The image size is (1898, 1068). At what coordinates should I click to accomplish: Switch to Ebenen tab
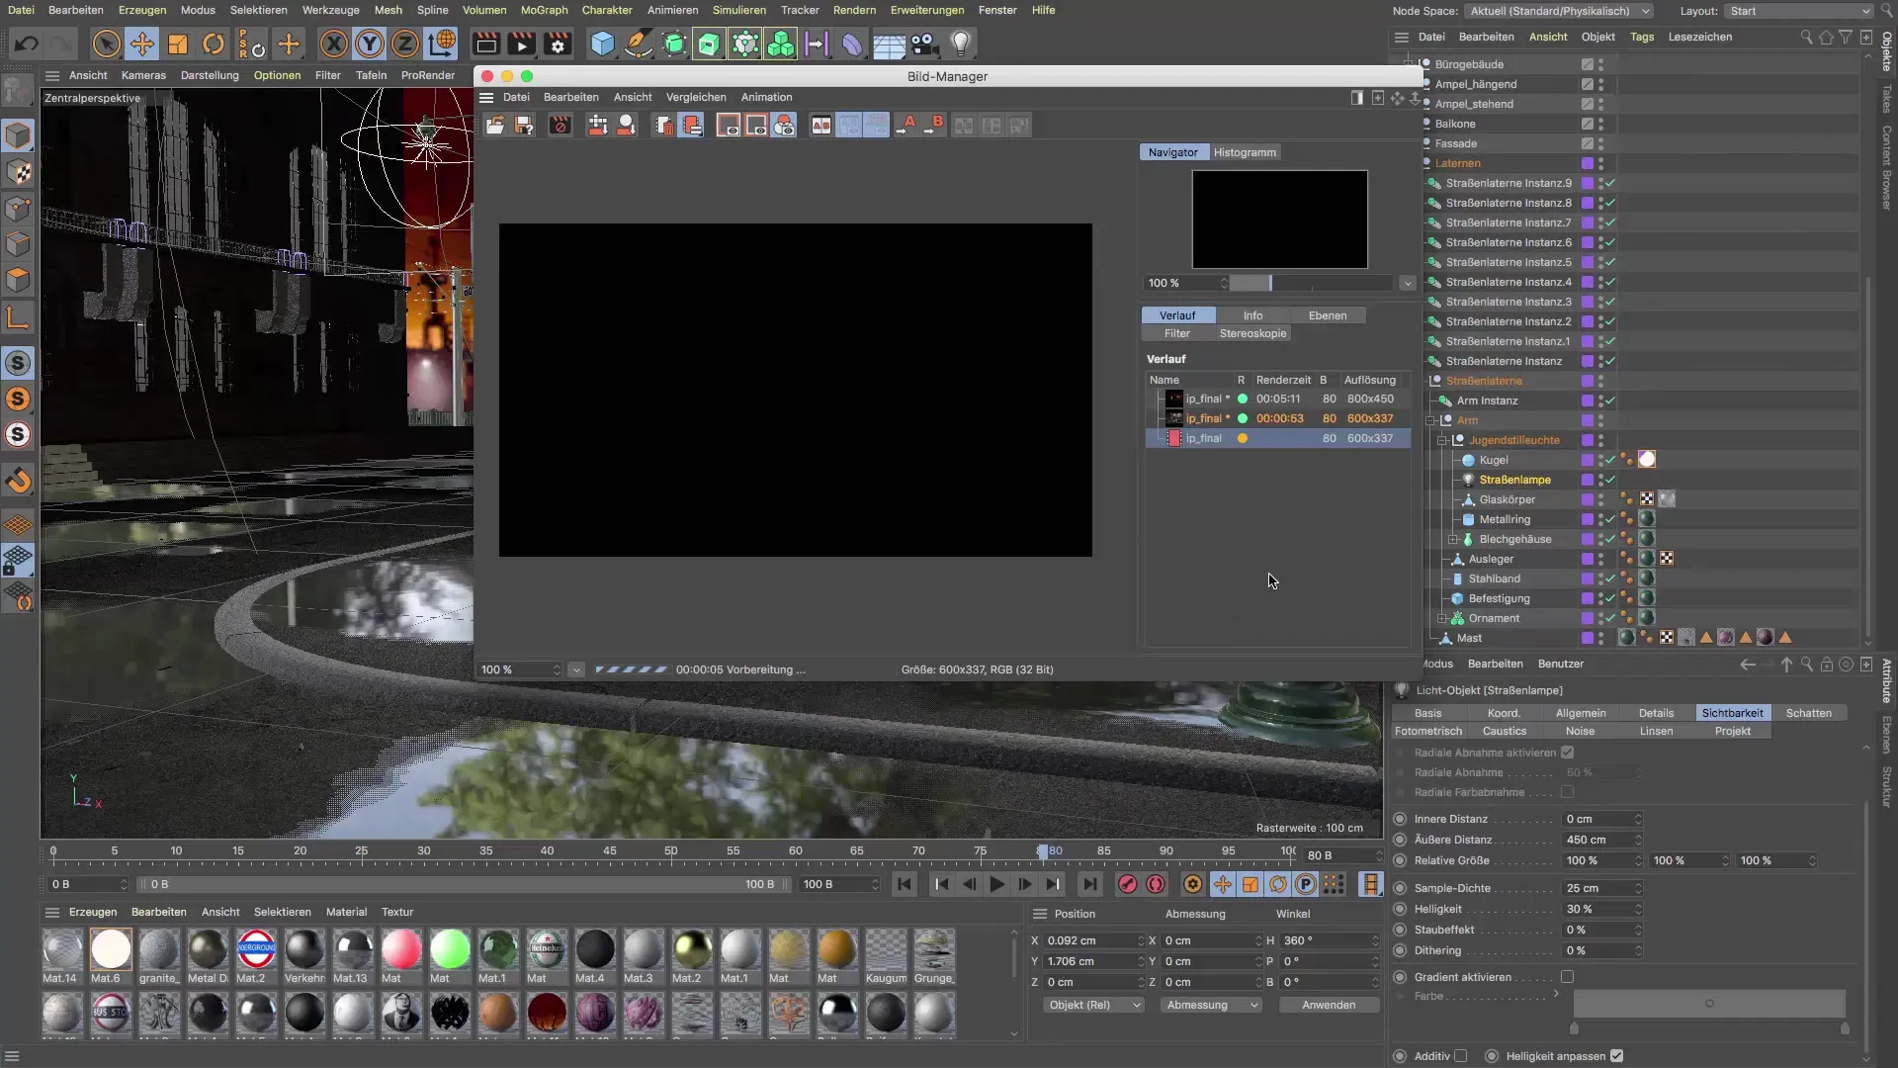tap(1328, 315)
